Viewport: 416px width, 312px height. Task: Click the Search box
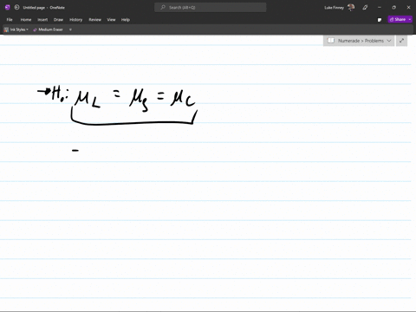coord(211,8)
